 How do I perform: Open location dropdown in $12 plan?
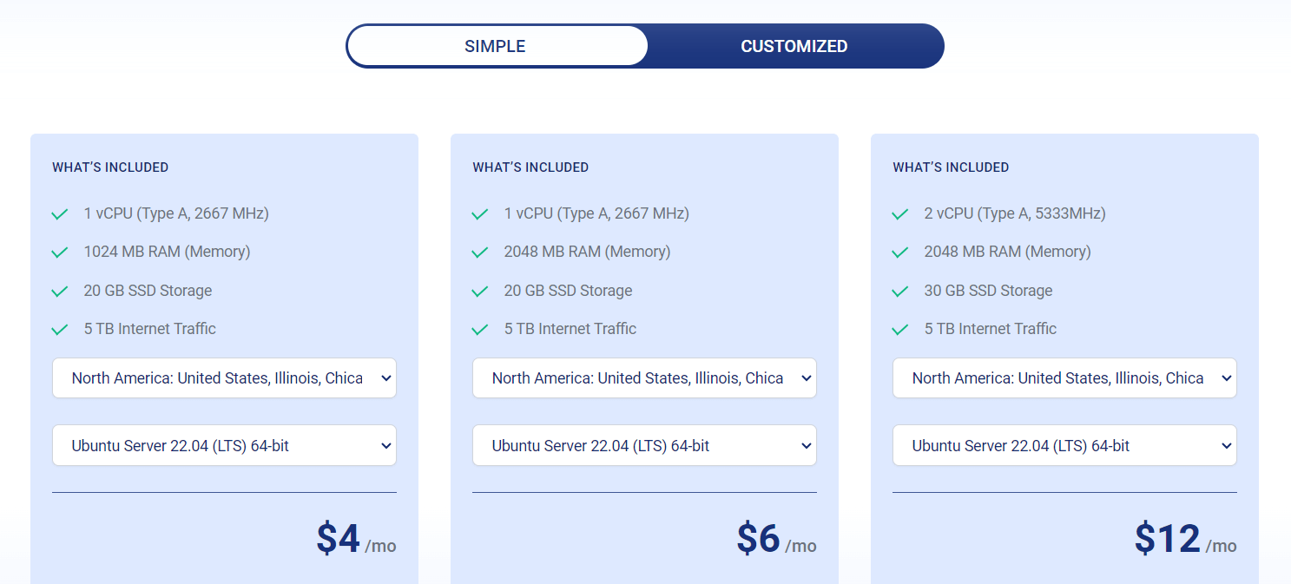[x=1064, y=378]
